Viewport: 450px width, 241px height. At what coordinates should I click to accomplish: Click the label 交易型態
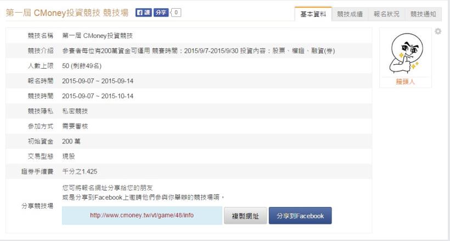coord(41,156)
